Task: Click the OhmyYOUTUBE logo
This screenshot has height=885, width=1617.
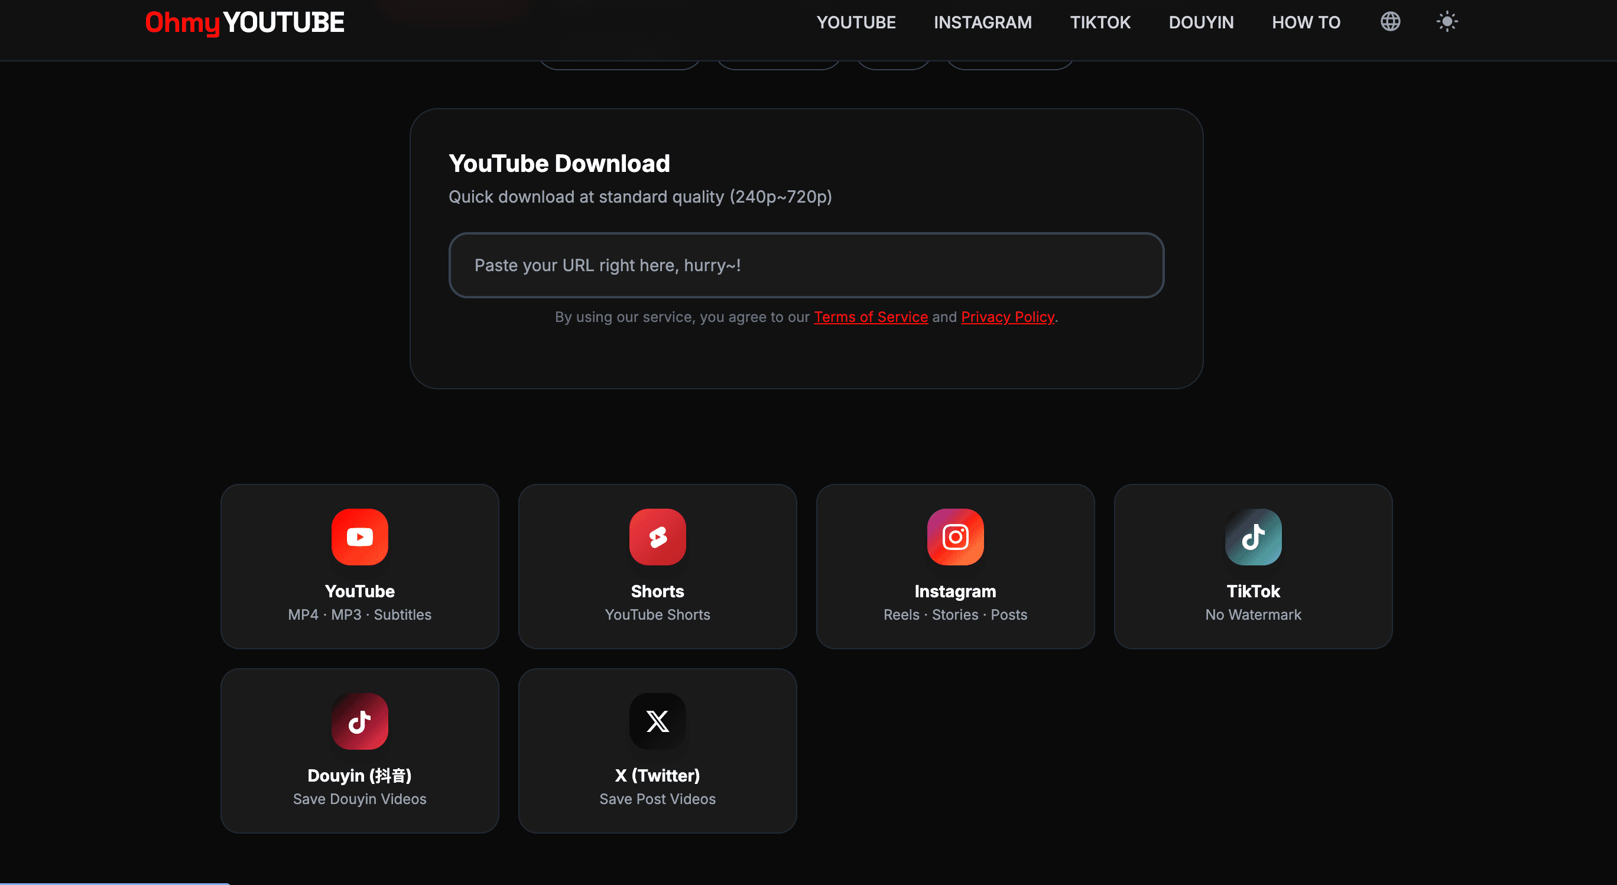Action: (244, 22)
